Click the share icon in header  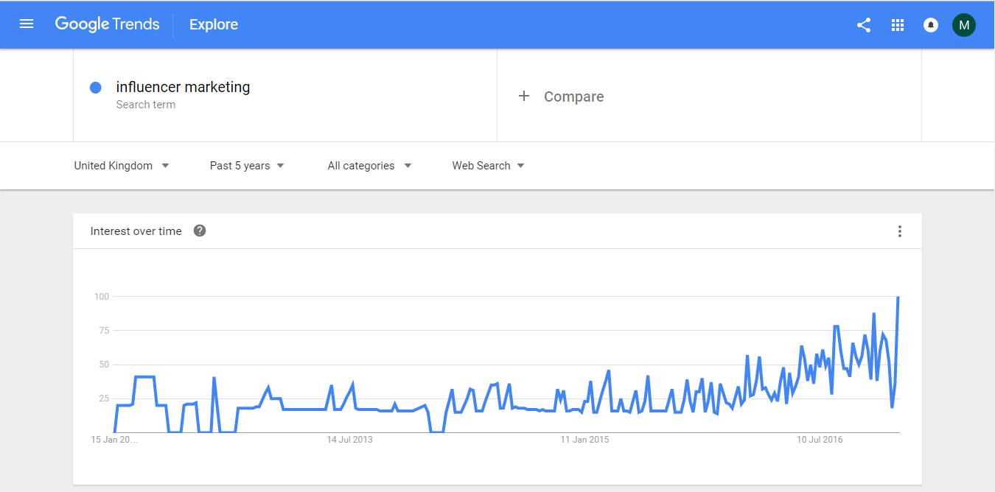pyautogui.click(x=864, y=25)
